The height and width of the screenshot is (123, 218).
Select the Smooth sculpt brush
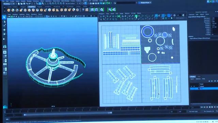tap(13, 10)
